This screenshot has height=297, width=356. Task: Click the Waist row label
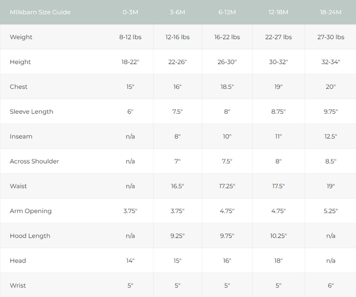(x=18, y=186)
